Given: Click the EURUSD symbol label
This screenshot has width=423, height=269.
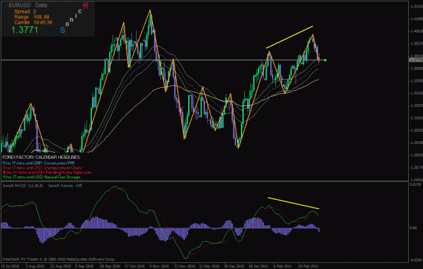Looking at the screenshot, I should pos(20,5).
